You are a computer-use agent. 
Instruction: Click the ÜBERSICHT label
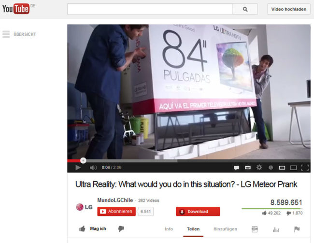point(25,34)
